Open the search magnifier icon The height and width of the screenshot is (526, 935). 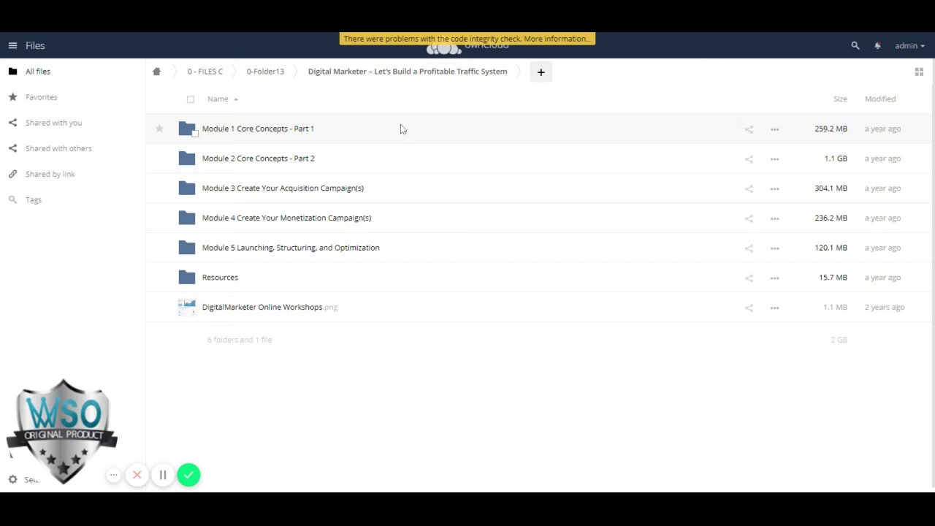[855, 45]
